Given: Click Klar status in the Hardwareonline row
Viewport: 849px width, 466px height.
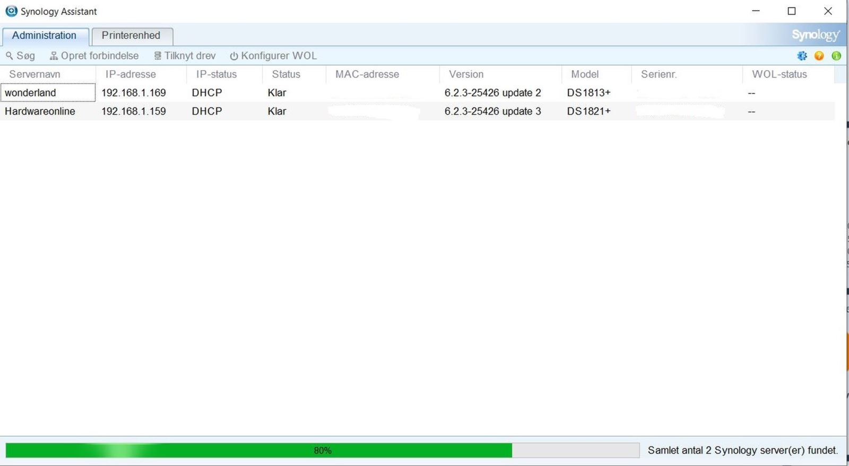Looking at the screenshot, I should click(277, 111).
